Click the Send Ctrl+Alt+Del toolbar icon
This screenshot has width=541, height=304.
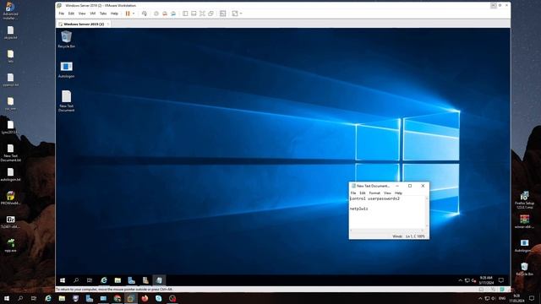(145, 14)
